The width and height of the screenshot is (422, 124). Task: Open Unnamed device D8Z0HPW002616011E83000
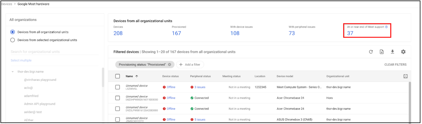(x=137, y=97)
